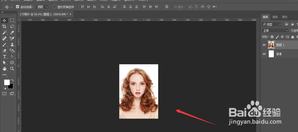Viewport: 298px width, 132px height.
Task: Select the Hand tool
Action: [4, 68]
